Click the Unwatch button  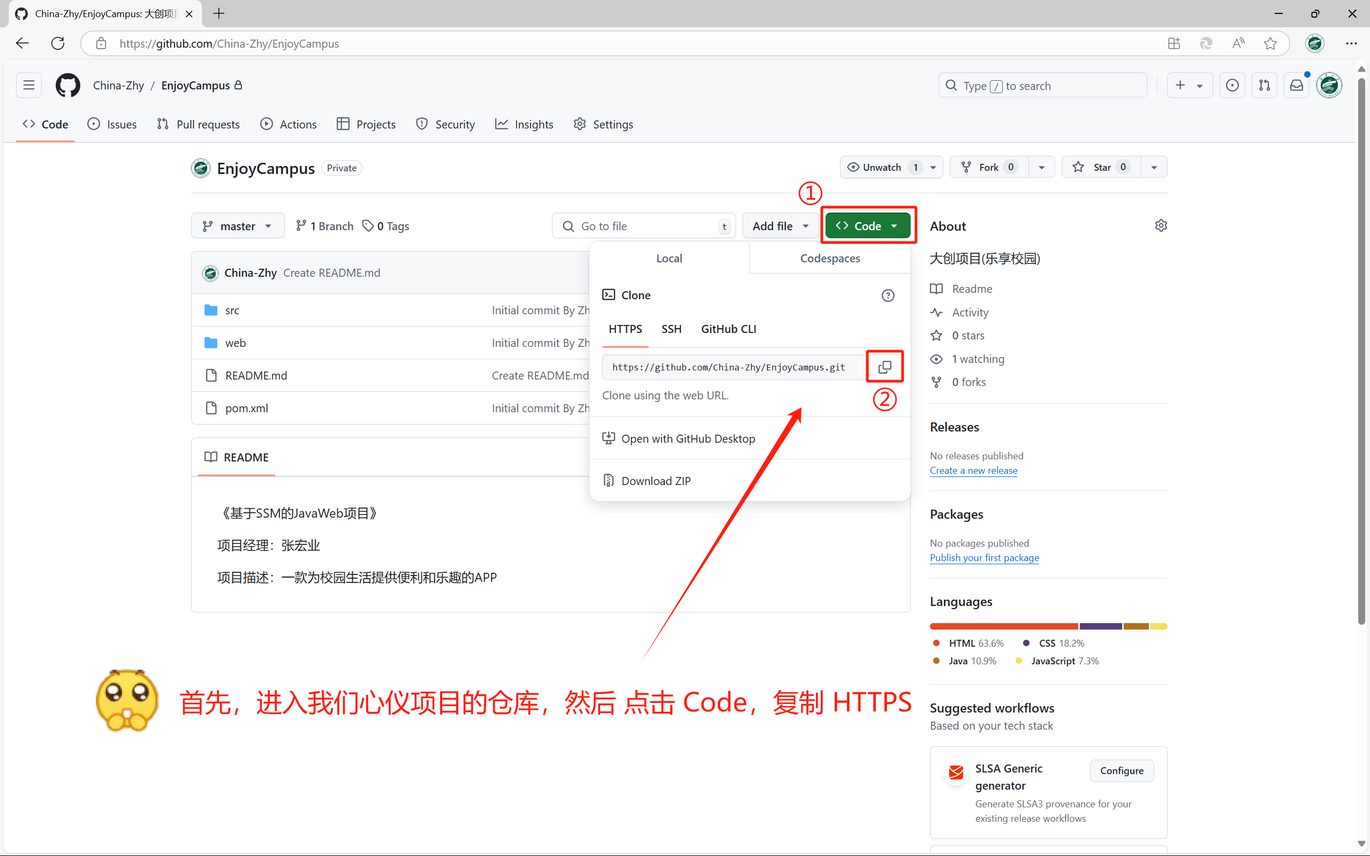point(882,167)
